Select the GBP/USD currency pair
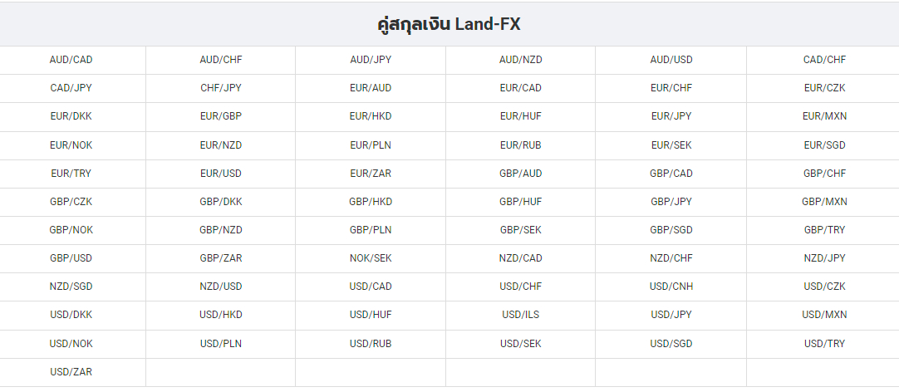 coord(71,258)
